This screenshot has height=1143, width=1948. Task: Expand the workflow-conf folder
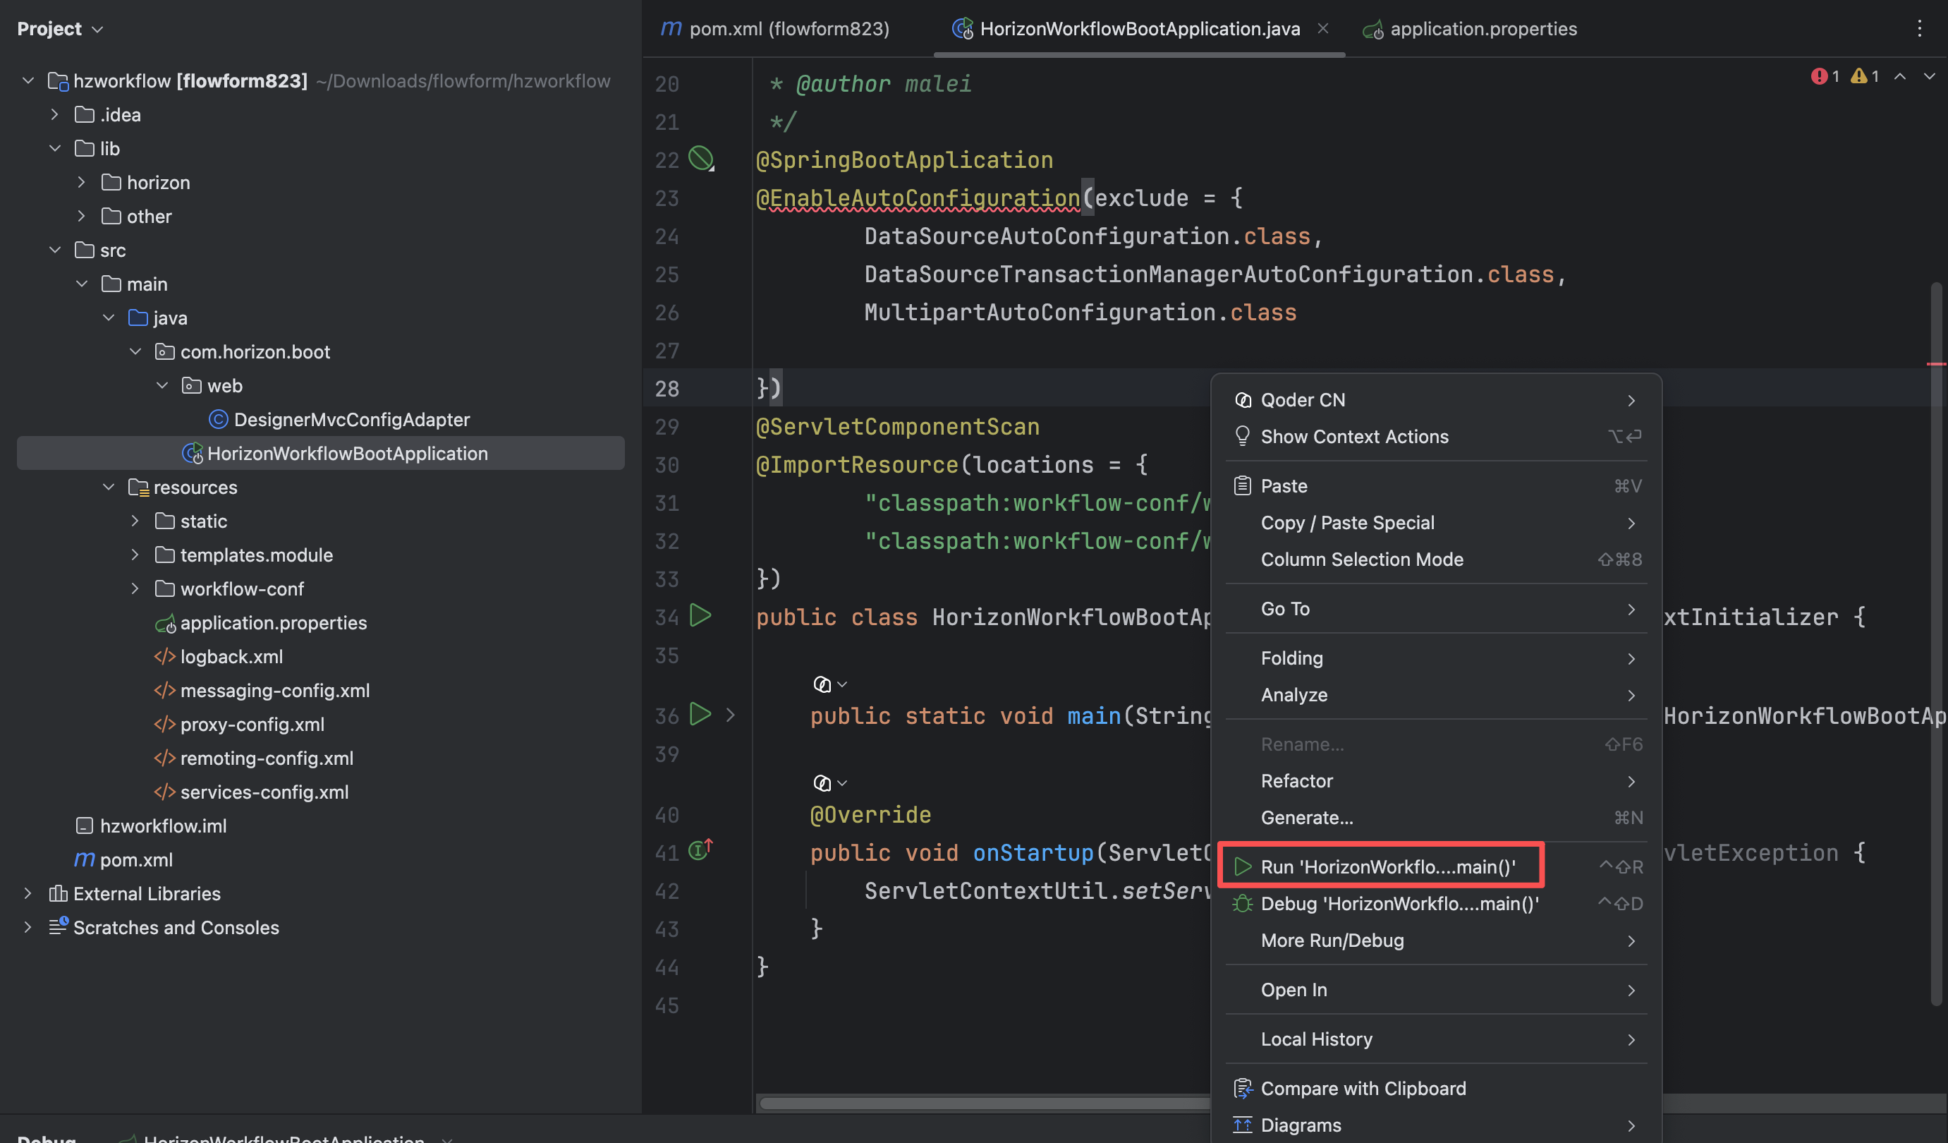pyautogui.click(x=135, y=588)
